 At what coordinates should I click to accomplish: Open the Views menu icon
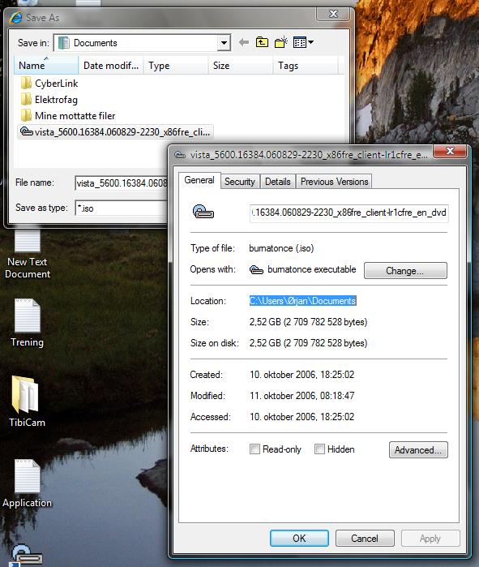303,42
